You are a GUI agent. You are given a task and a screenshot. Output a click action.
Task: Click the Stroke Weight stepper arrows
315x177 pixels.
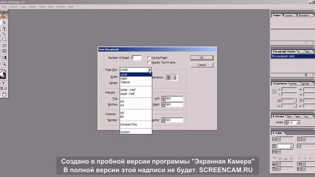point(286,122)
